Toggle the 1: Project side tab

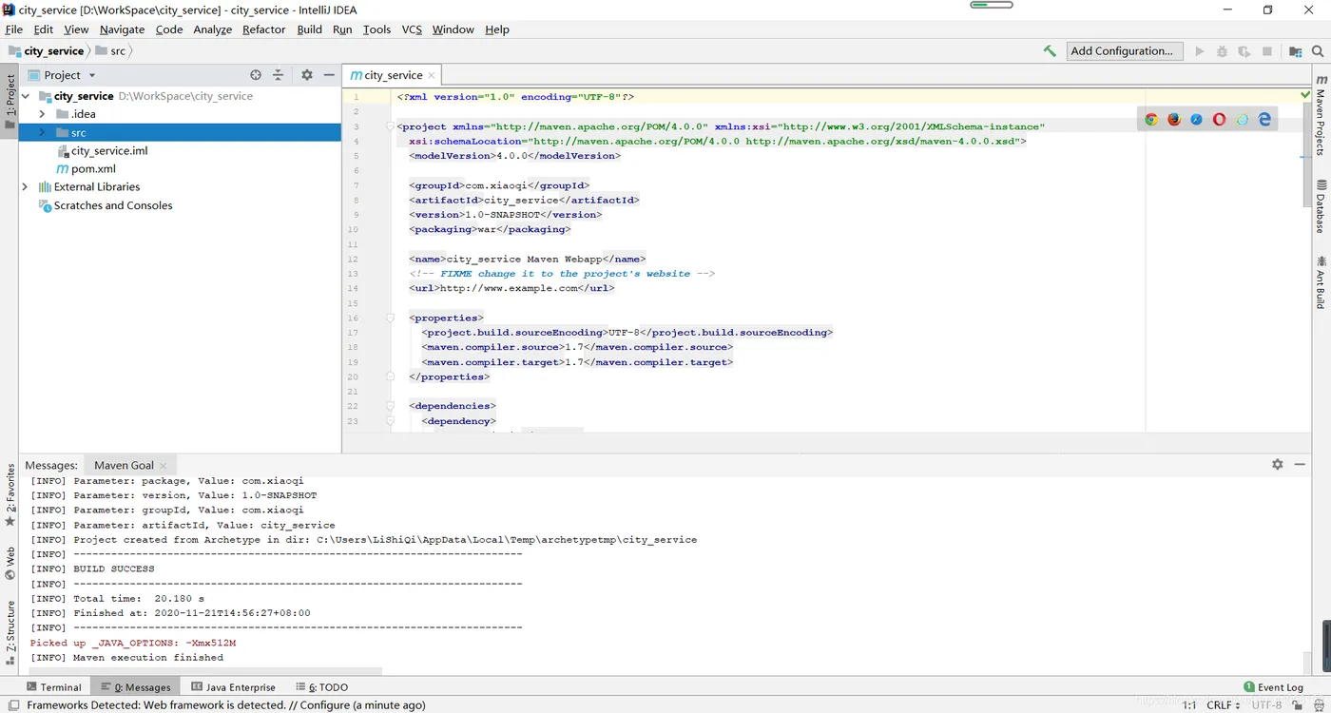(10, 103)
